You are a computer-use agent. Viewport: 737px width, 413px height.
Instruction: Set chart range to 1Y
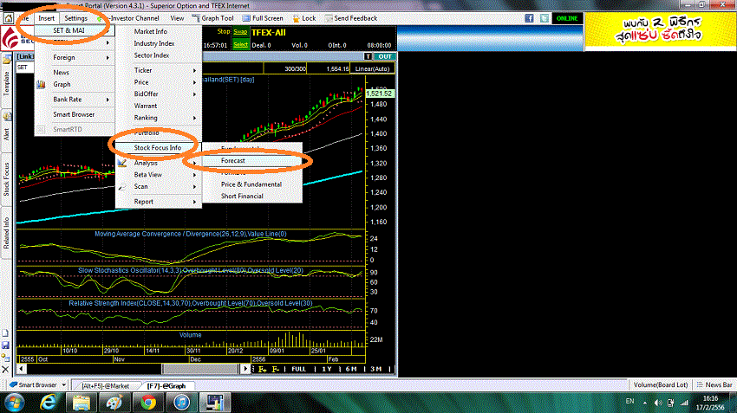[x=327, y=370]
